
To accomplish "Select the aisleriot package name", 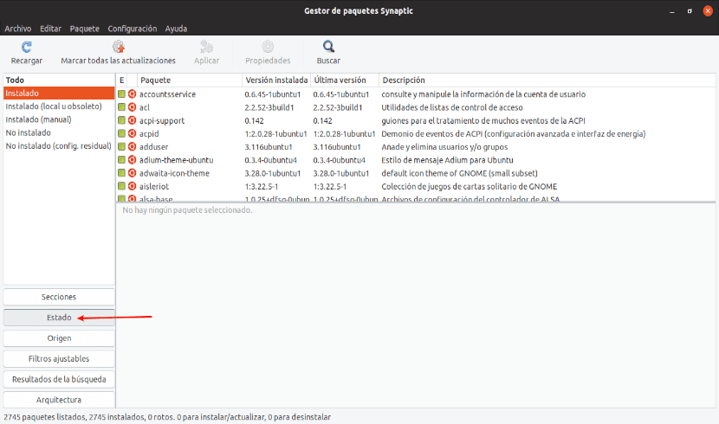I will [x=154, y=186].
